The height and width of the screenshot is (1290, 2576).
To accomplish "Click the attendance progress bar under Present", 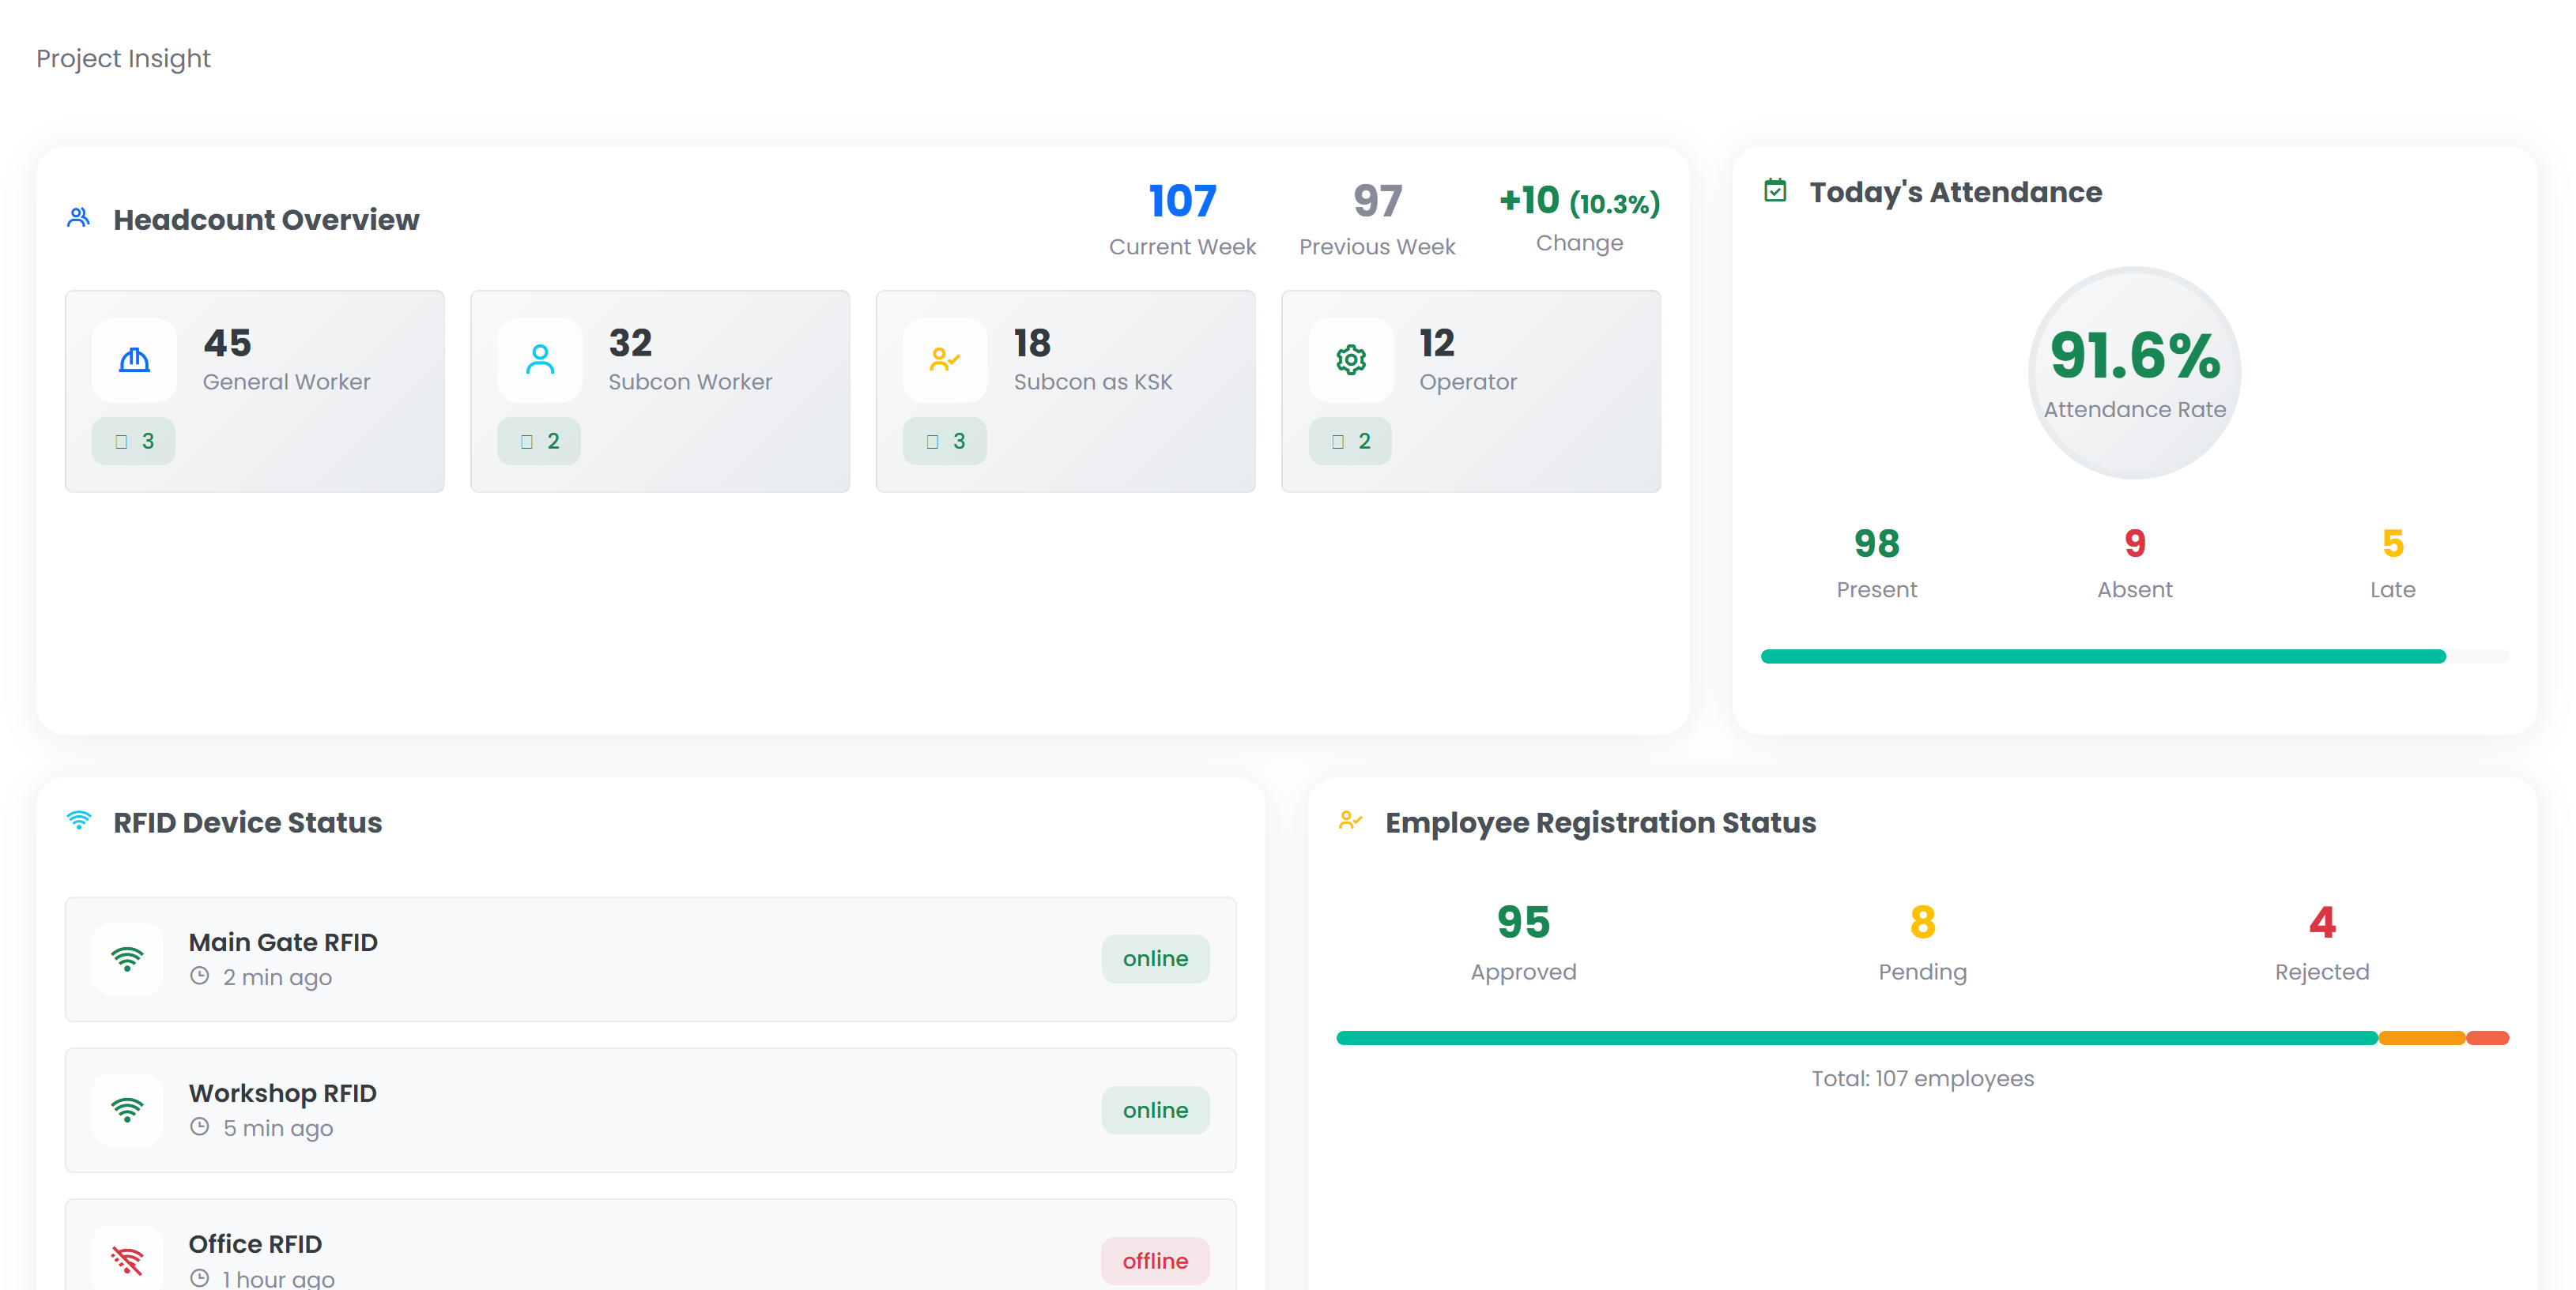I will [2135, 656].
